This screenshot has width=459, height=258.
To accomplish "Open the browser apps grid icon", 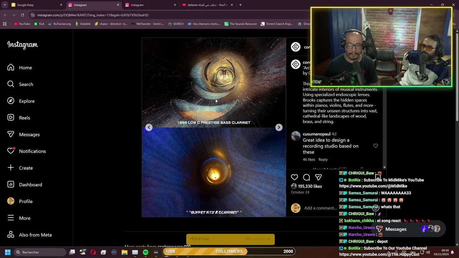I will click(5, 24).
